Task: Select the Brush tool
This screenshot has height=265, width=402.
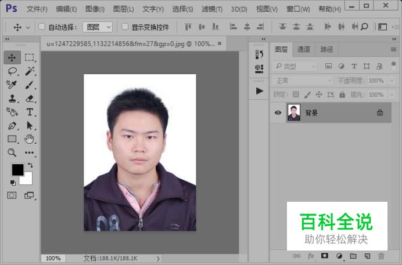Action: (x=30, y=85)
